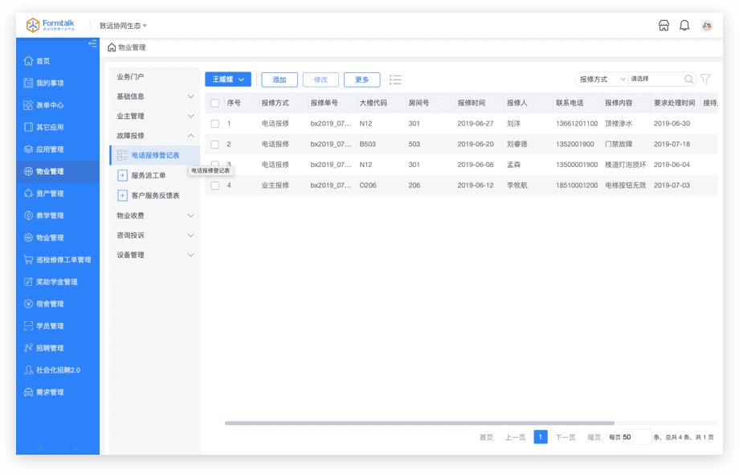This screenshot has height=474, width=739.
Task: Click the user avatar icon
Action: coord(707,26)
